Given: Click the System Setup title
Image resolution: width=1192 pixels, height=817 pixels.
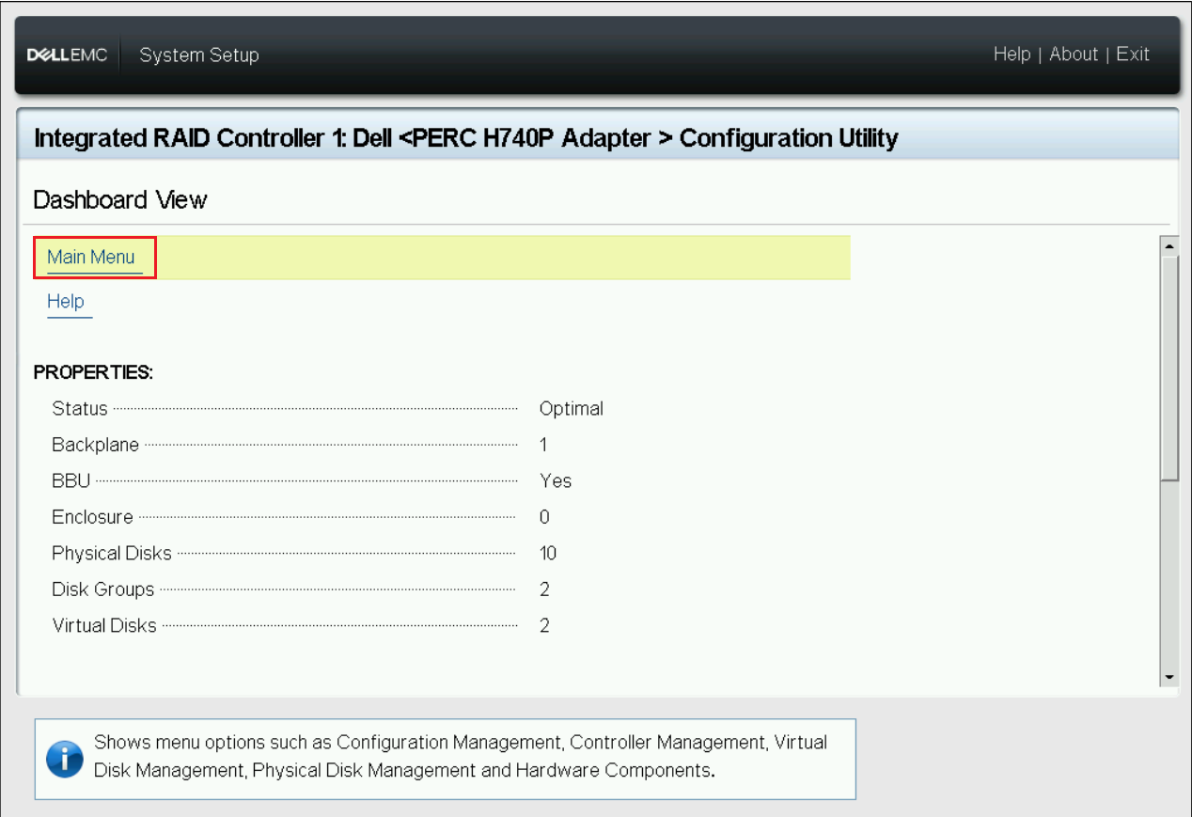Looking at the screenshot, I should tap(199, 55).
